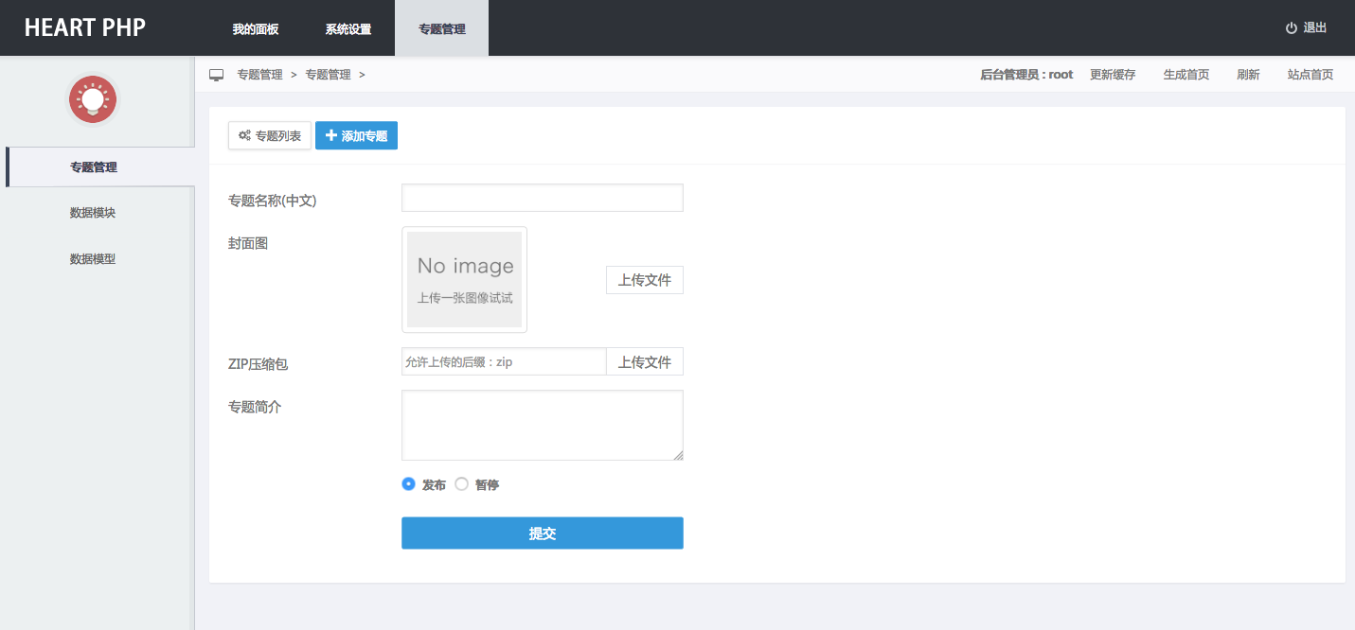The width and height of the screenshot is (1355, 630).
Task: Click the textarea resize handle
Action: click(678, 455)
